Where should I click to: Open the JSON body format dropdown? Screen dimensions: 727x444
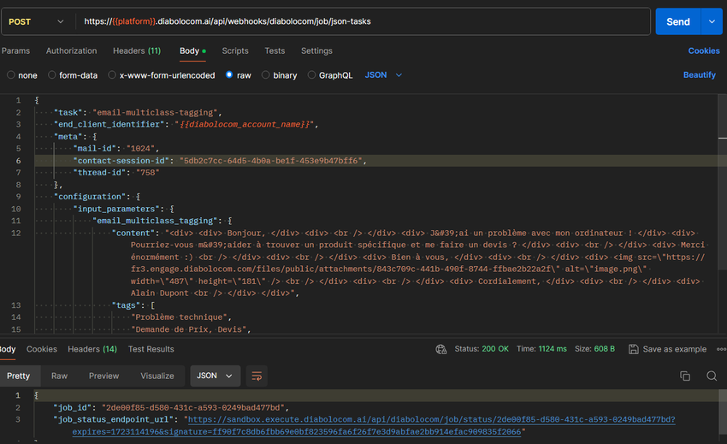click(383, 75)
